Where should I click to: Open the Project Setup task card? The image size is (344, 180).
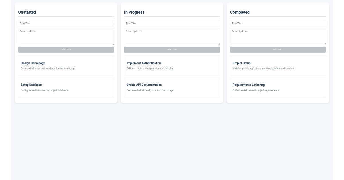[x=278, y=66]
